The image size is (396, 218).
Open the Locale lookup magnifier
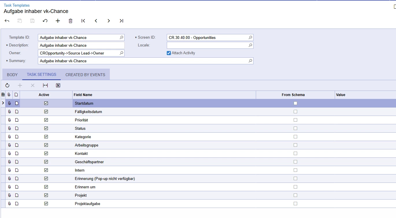251,45
